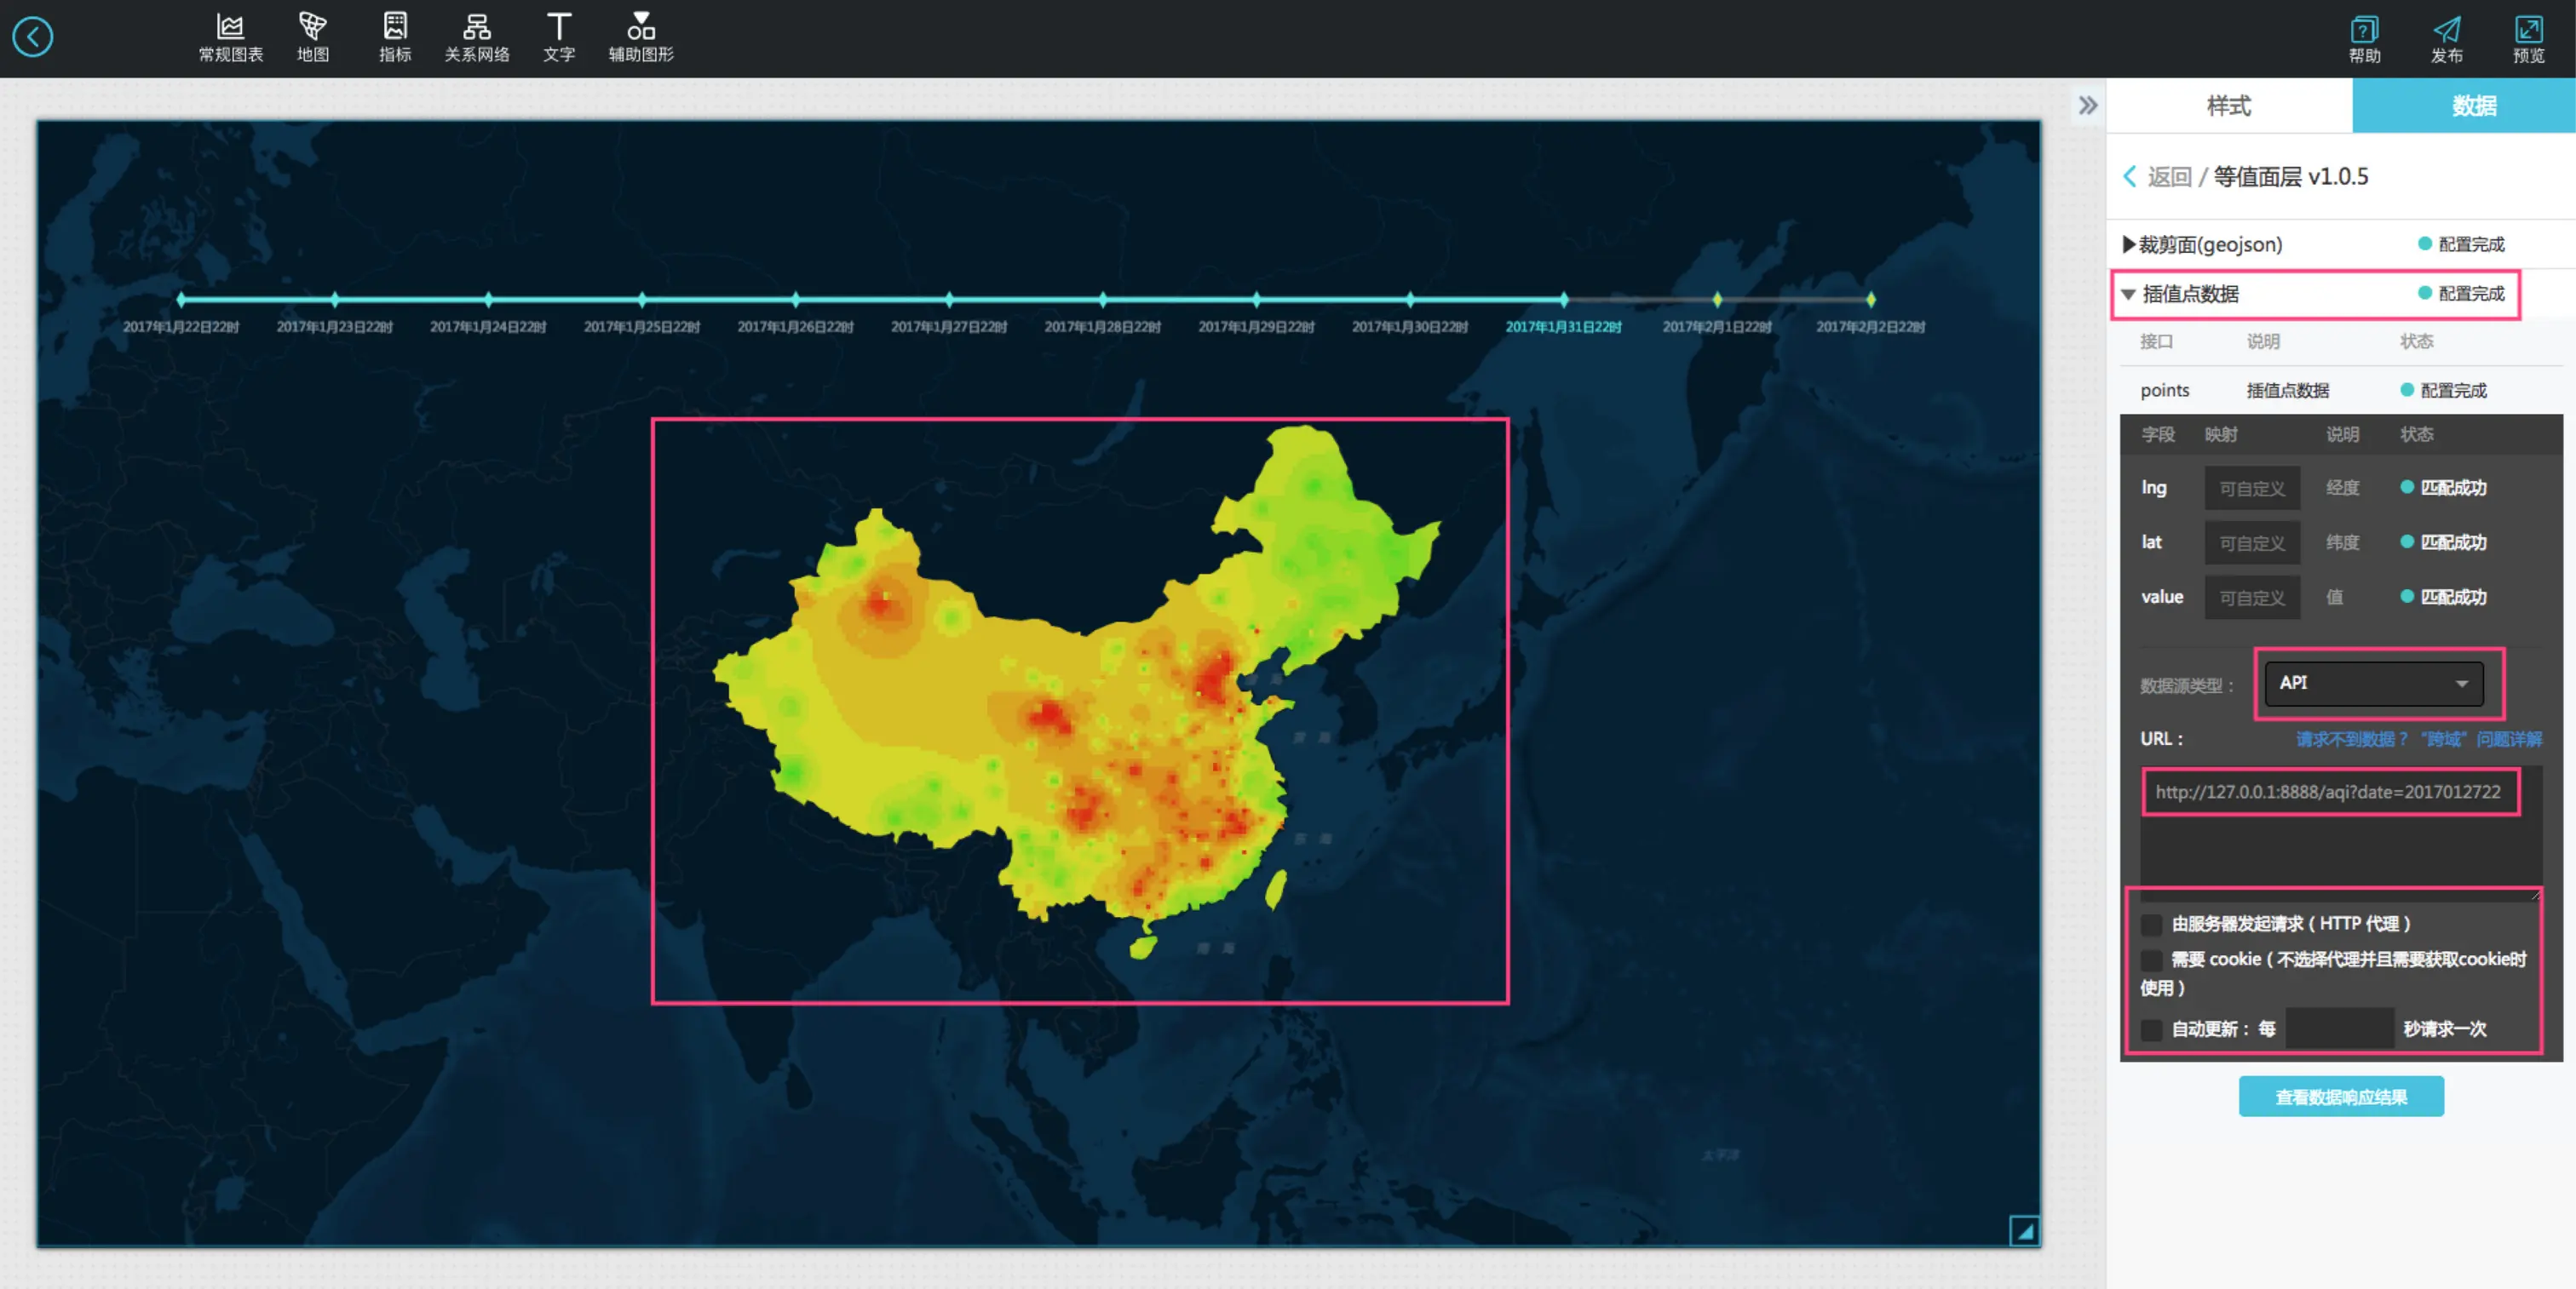Click the 发布 publish icon
This screenshot has height=1289, width=2576.
tap(2446, 40)
